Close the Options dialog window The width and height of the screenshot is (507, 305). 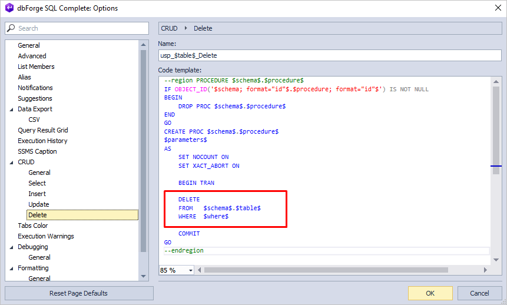(x=498, y=8)
